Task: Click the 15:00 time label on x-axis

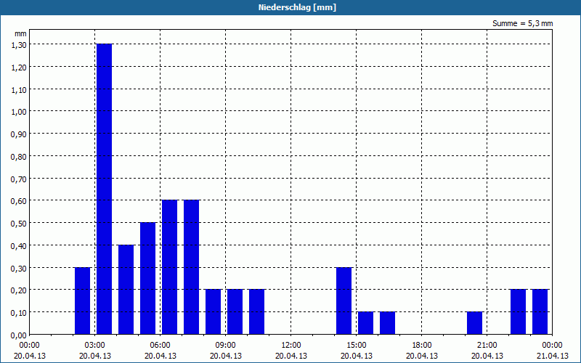Action: (x=357, y=346)
